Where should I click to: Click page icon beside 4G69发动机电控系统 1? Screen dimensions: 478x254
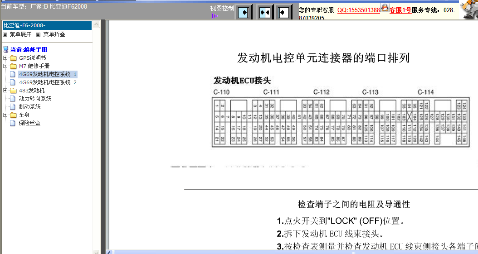point(13,74)
